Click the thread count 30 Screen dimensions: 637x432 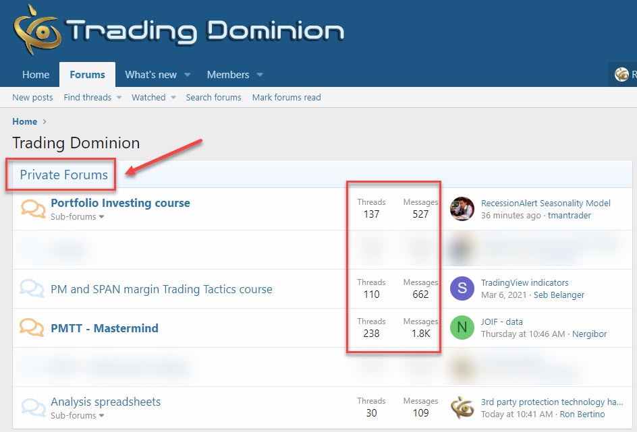(371, 413)
